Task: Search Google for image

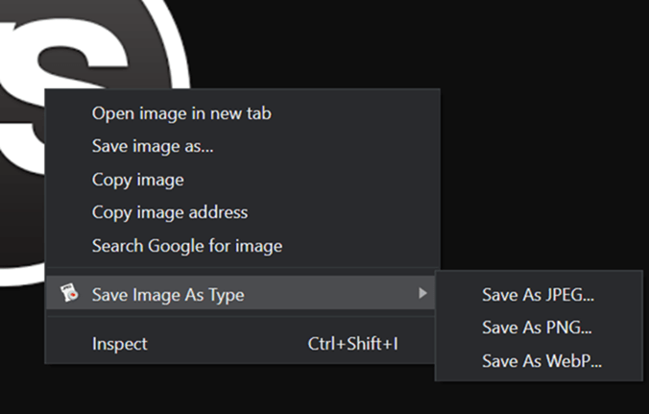Action: pos(242,246)
